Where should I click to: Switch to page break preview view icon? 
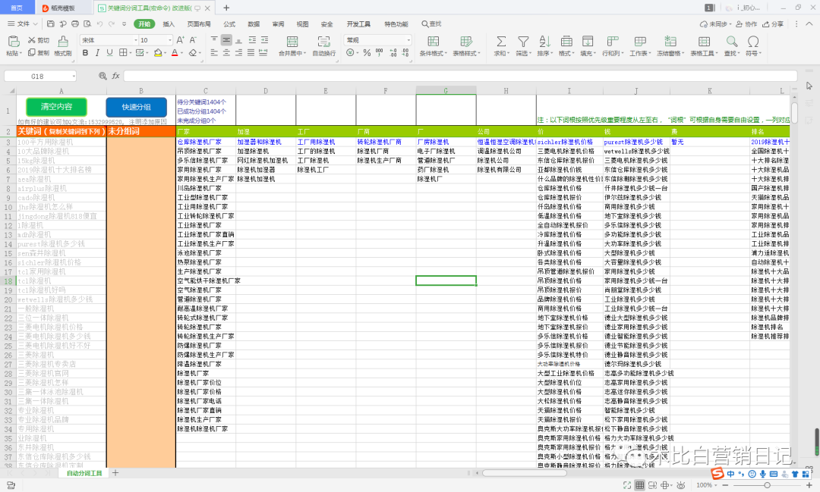(x=652, y=485)
